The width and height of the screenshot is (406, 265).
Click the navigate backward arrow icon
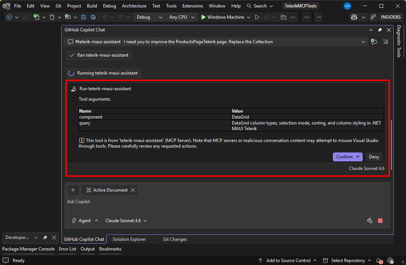(9, 17)
